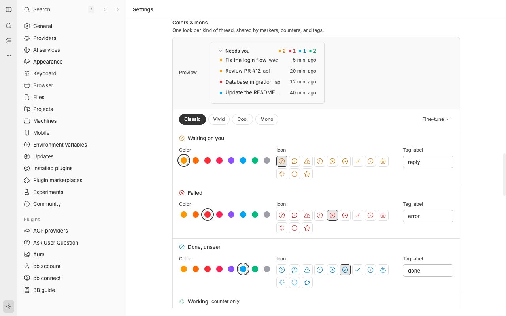Screen dimensions: 506x316
Task: Select the robot face icon for Waiting on you
Action: click(383, 161)
